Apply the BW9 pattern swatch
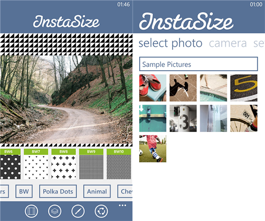This screenshot has width=265, height=221. click(x=91, y=164)
